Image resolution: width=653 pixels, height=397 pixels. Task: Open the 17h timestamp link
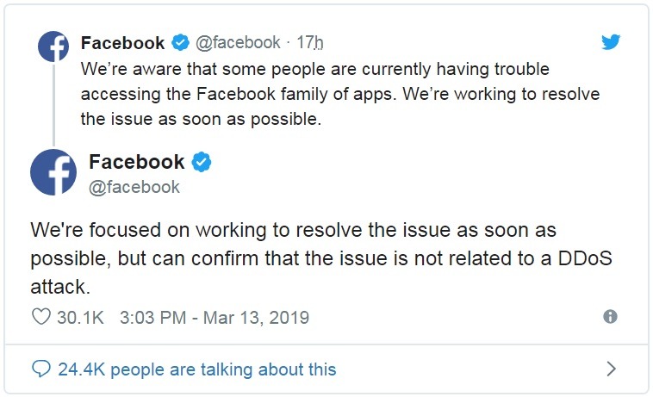tap(310, 42)
